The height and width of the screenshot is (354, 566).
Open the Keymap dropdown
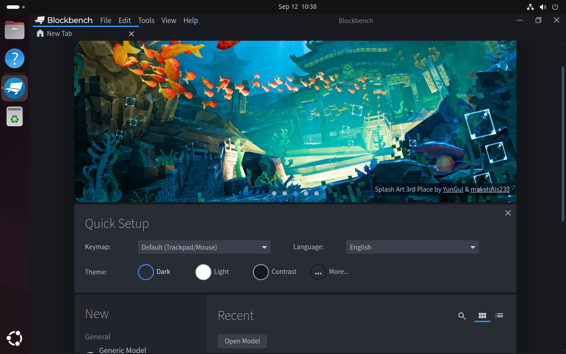click(x=204, y=247)
